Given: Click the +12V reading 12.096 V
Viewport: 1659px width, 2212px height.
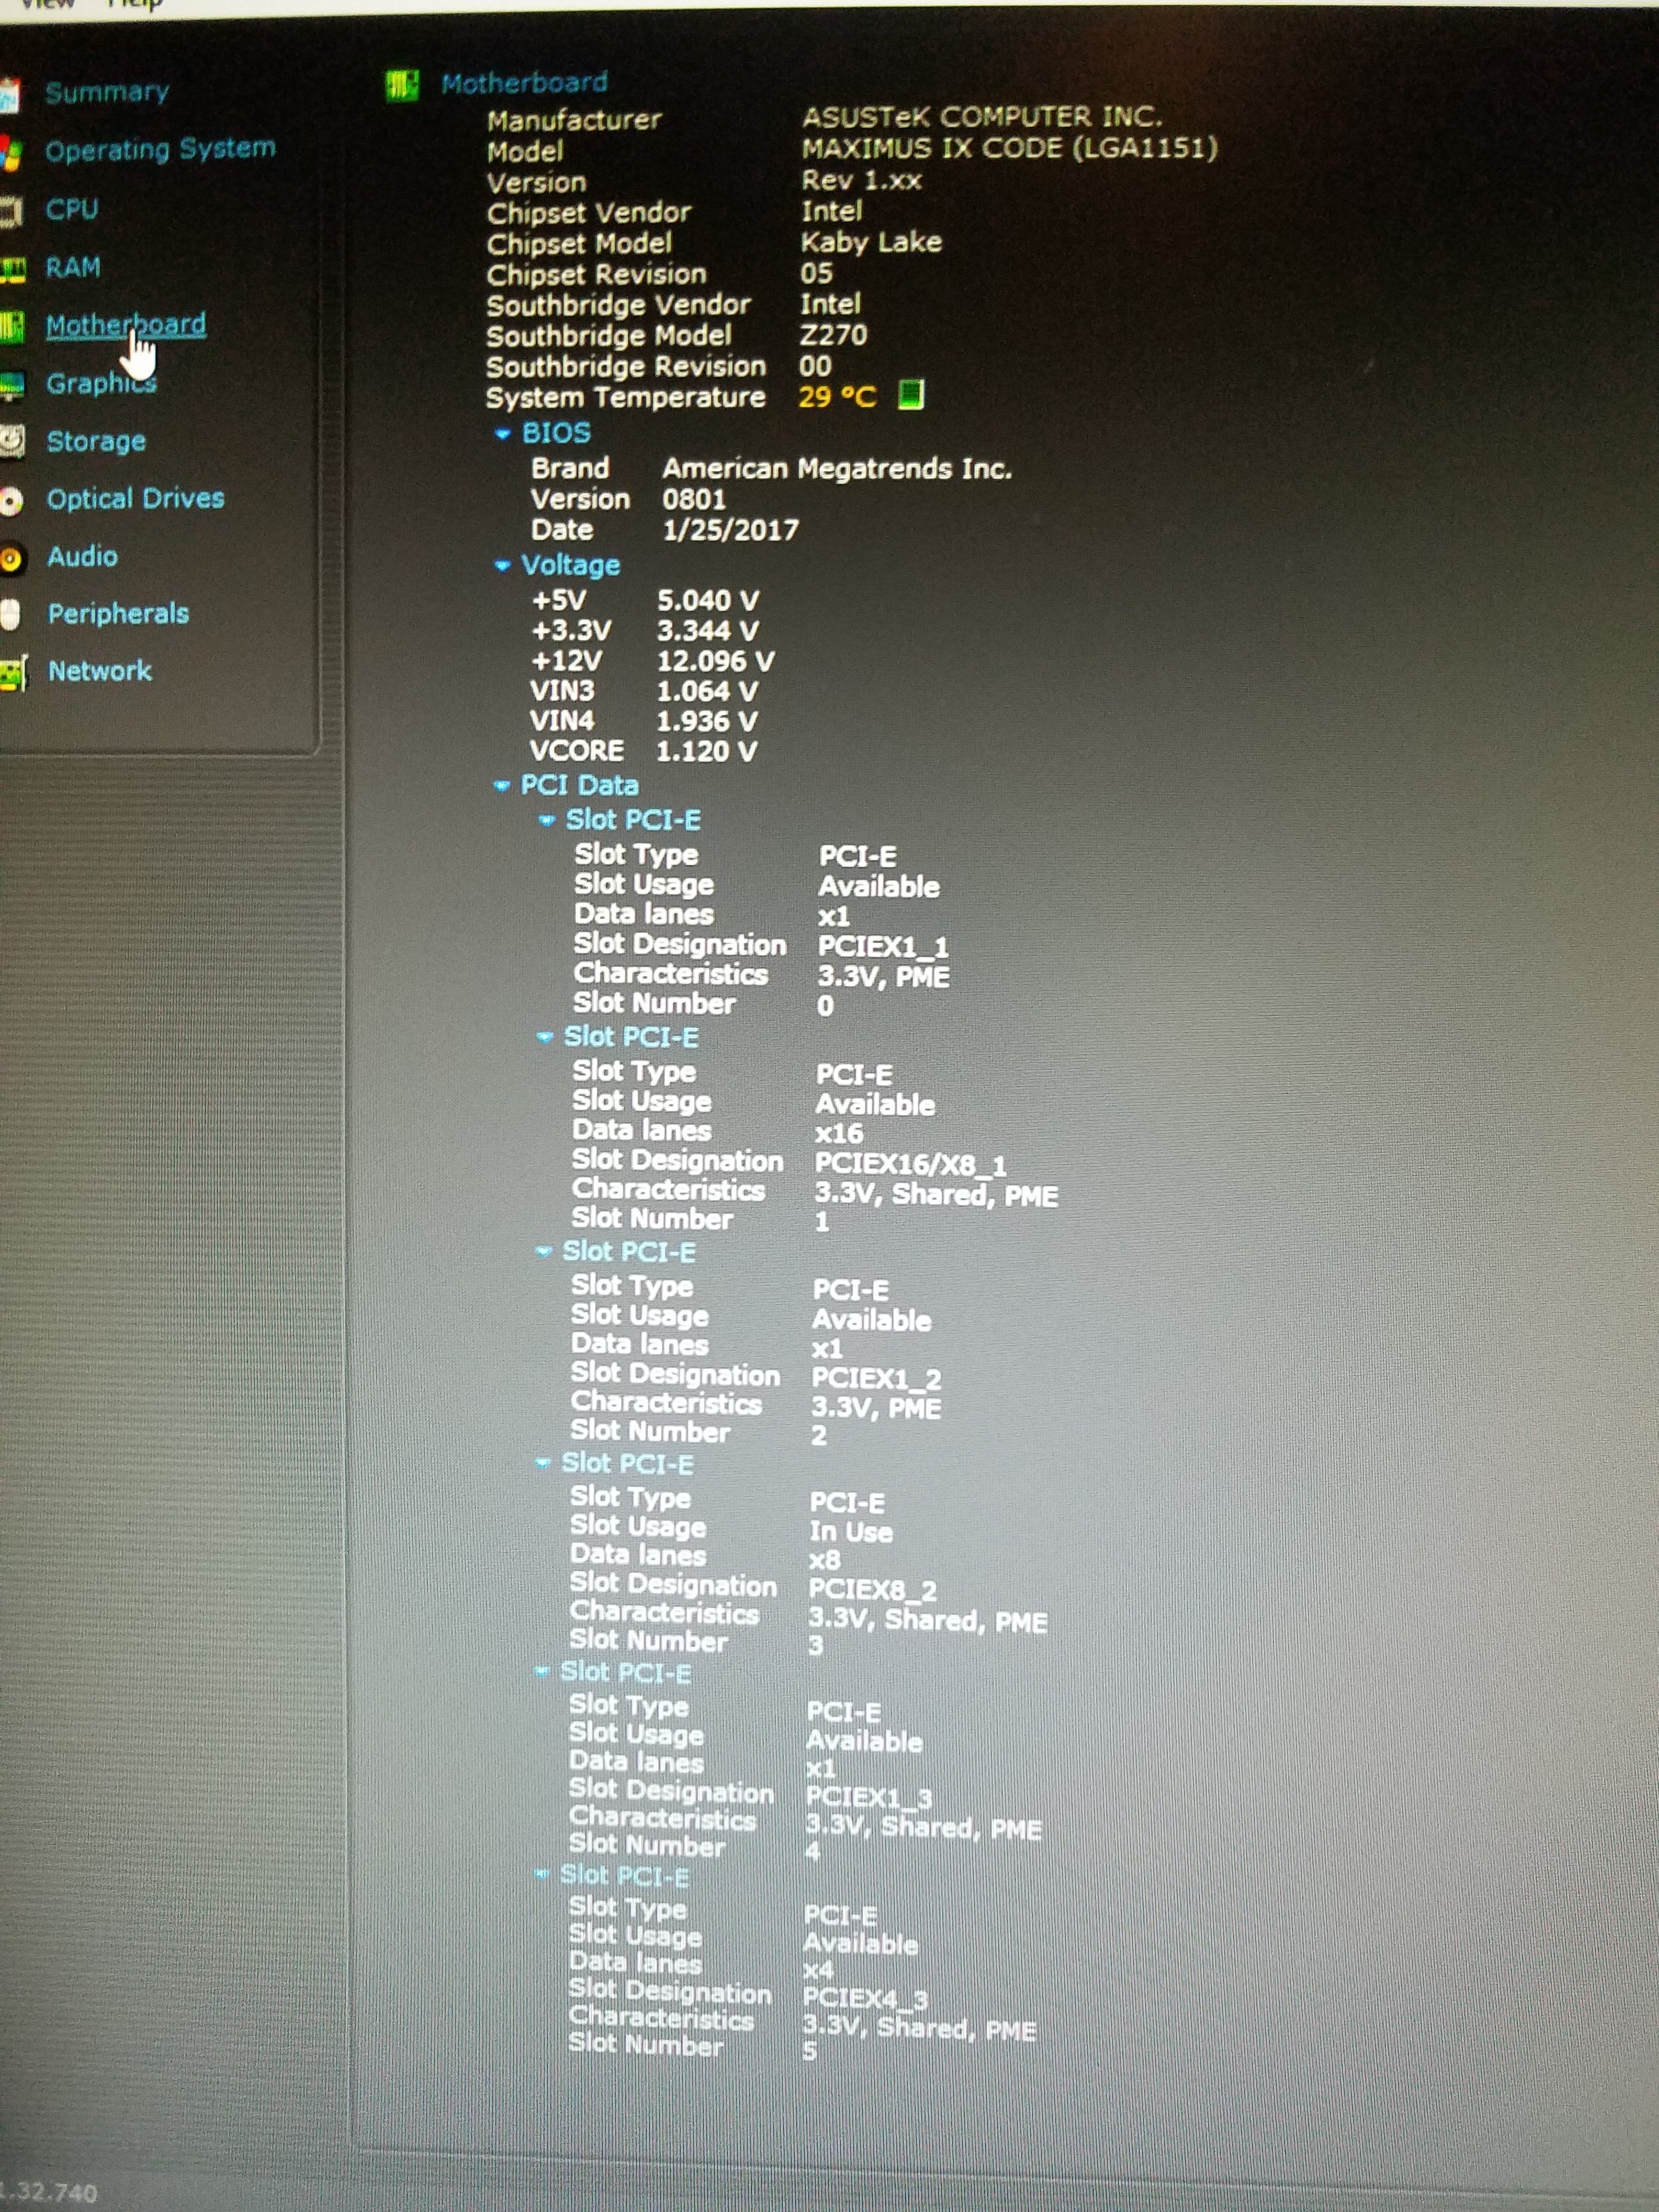Looking at the screenshot, I should (715, 661).
